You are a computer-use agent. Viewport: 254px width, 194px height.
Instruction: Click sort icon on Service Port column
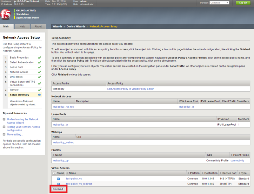[220, 173]
